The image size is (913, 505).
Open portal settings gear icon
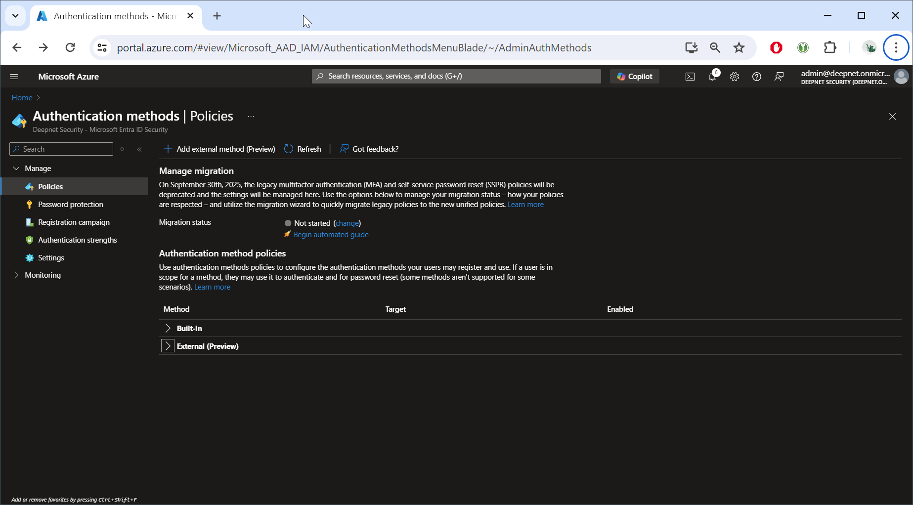(735, 77)
